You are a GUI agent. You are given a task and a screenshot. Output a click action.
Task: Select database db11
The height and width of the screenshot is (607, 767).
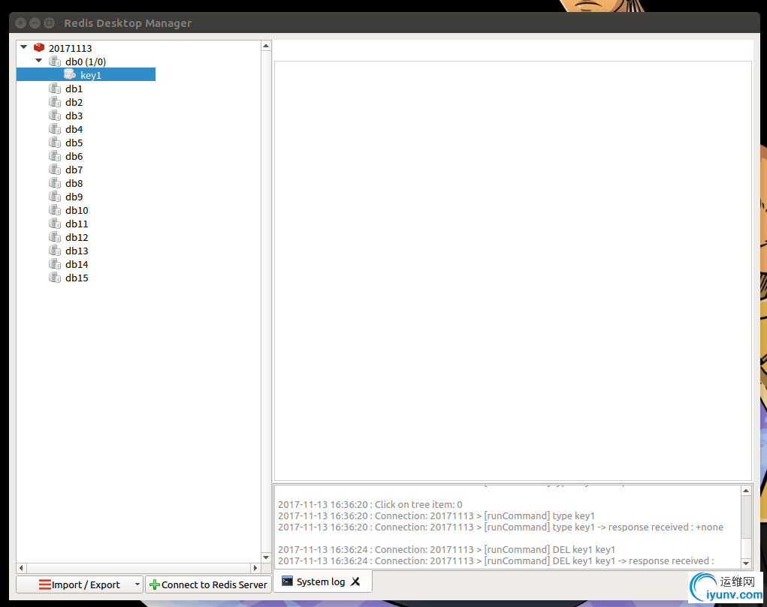pos(77,224)
